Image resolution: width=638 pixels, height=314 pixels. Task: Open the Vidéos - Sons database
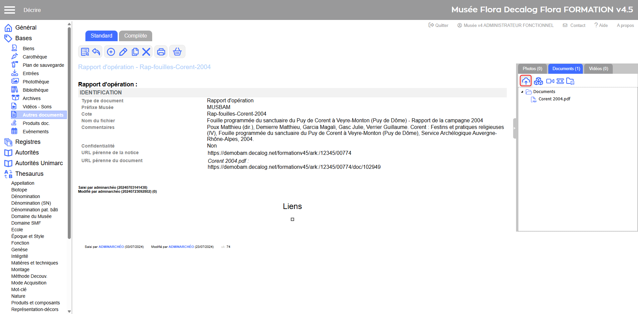pyautogui.click(x=37, y=107)
